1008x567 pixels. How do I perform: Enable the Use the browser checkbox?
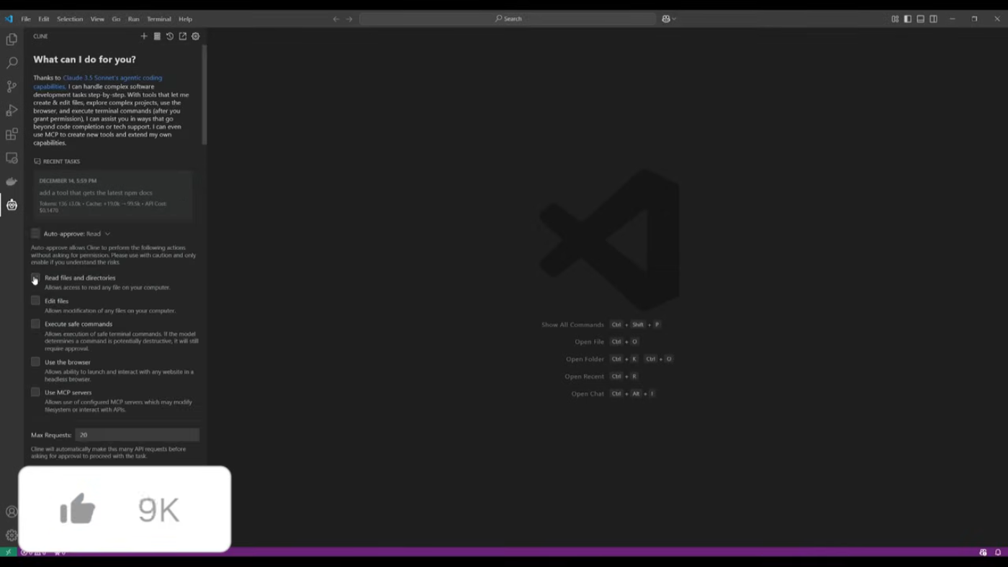point(35,361)
